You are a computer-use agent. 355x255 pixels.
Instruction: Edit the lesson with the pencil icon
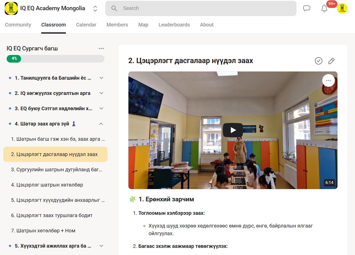click(331, 61)
